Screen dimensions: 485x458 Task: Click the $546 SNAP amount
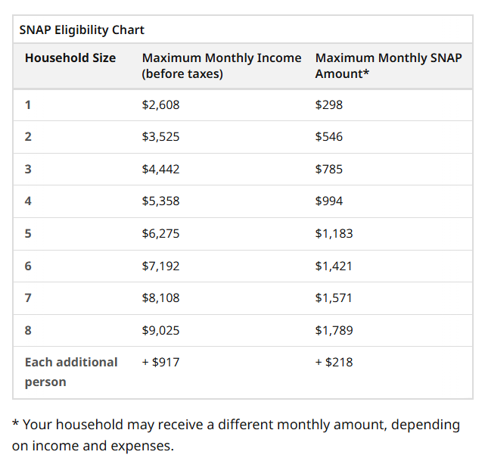pos(329,137)
